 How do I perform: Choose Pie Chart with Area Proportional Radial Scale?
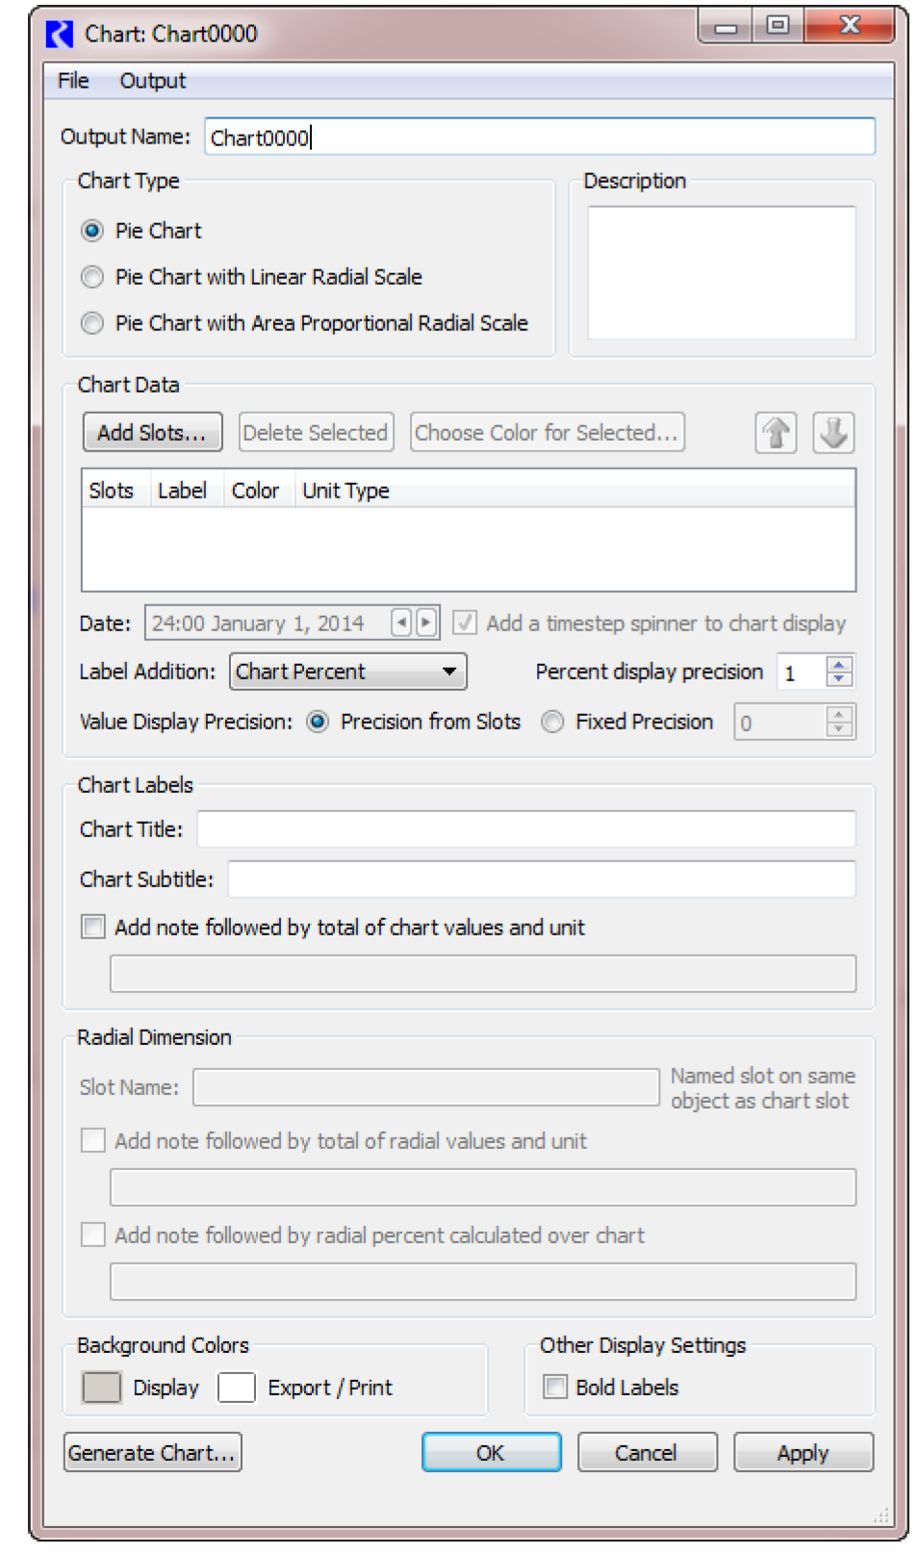[92, 323]
